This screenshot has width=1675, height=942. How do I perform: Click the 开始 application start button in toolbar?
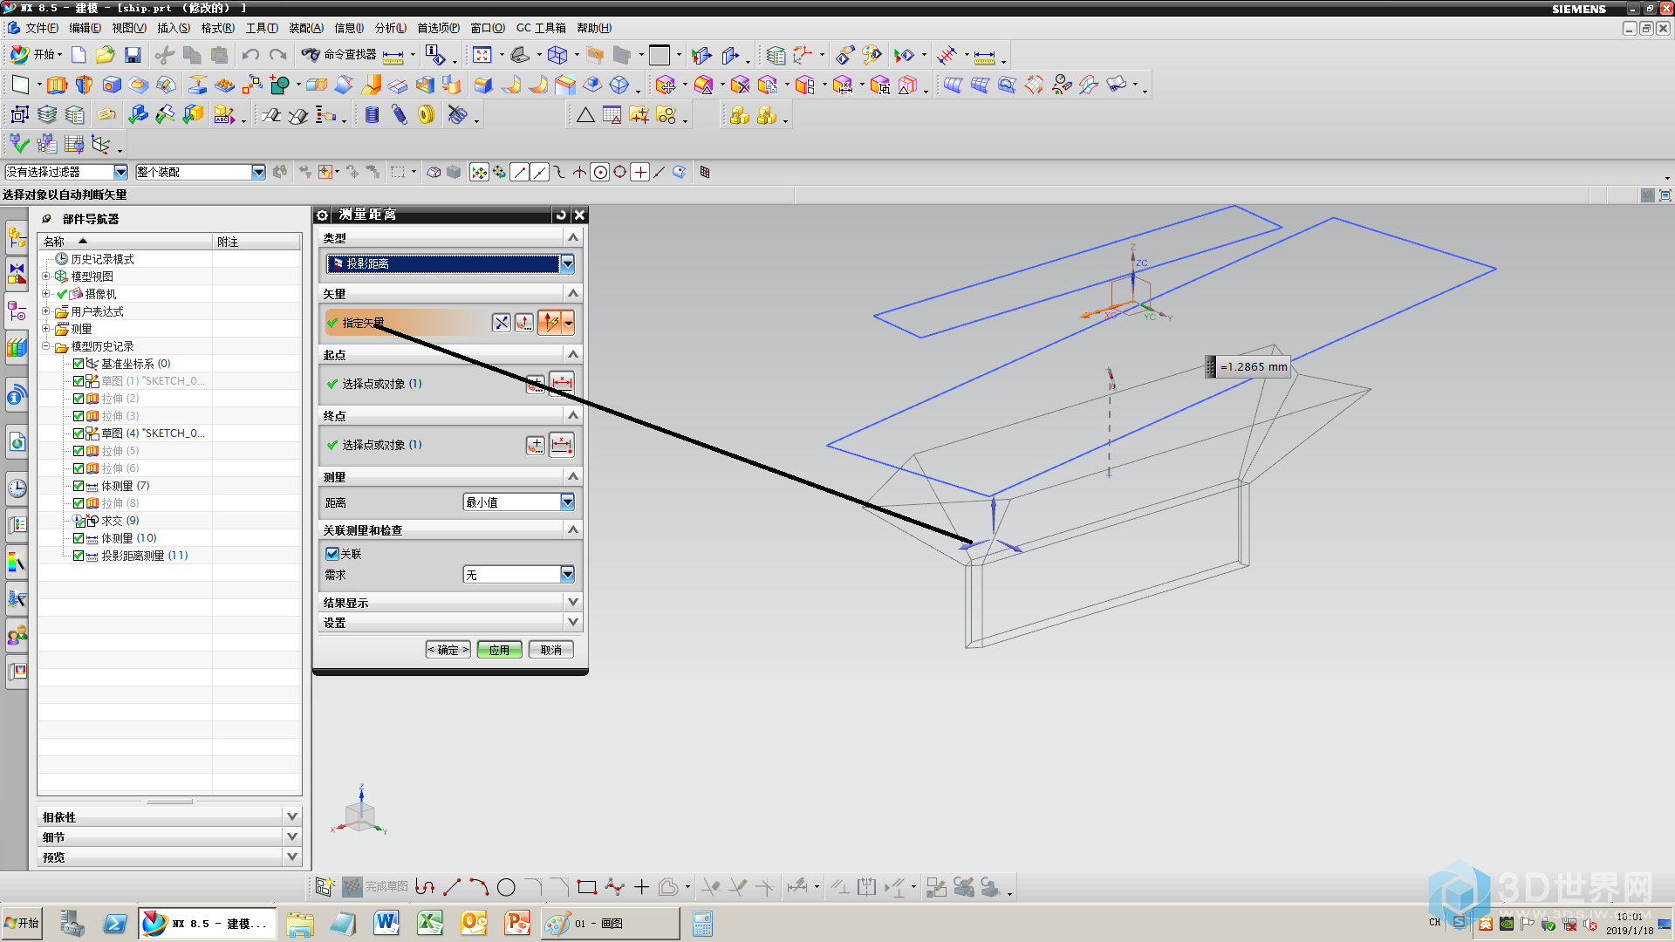point(36,55)
